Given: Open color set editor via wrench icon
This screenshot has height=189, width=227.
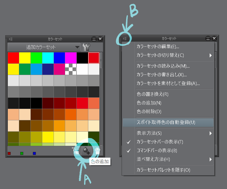Looking at the screenshot, I should pos(86,47).
